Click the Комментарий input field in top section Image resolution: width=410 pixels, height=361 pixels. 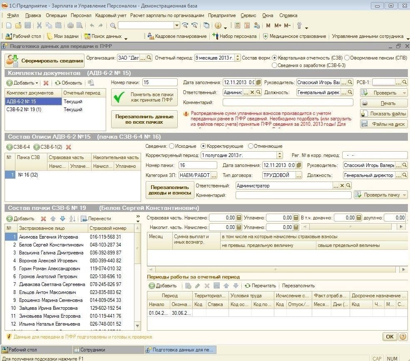(288, 102)
